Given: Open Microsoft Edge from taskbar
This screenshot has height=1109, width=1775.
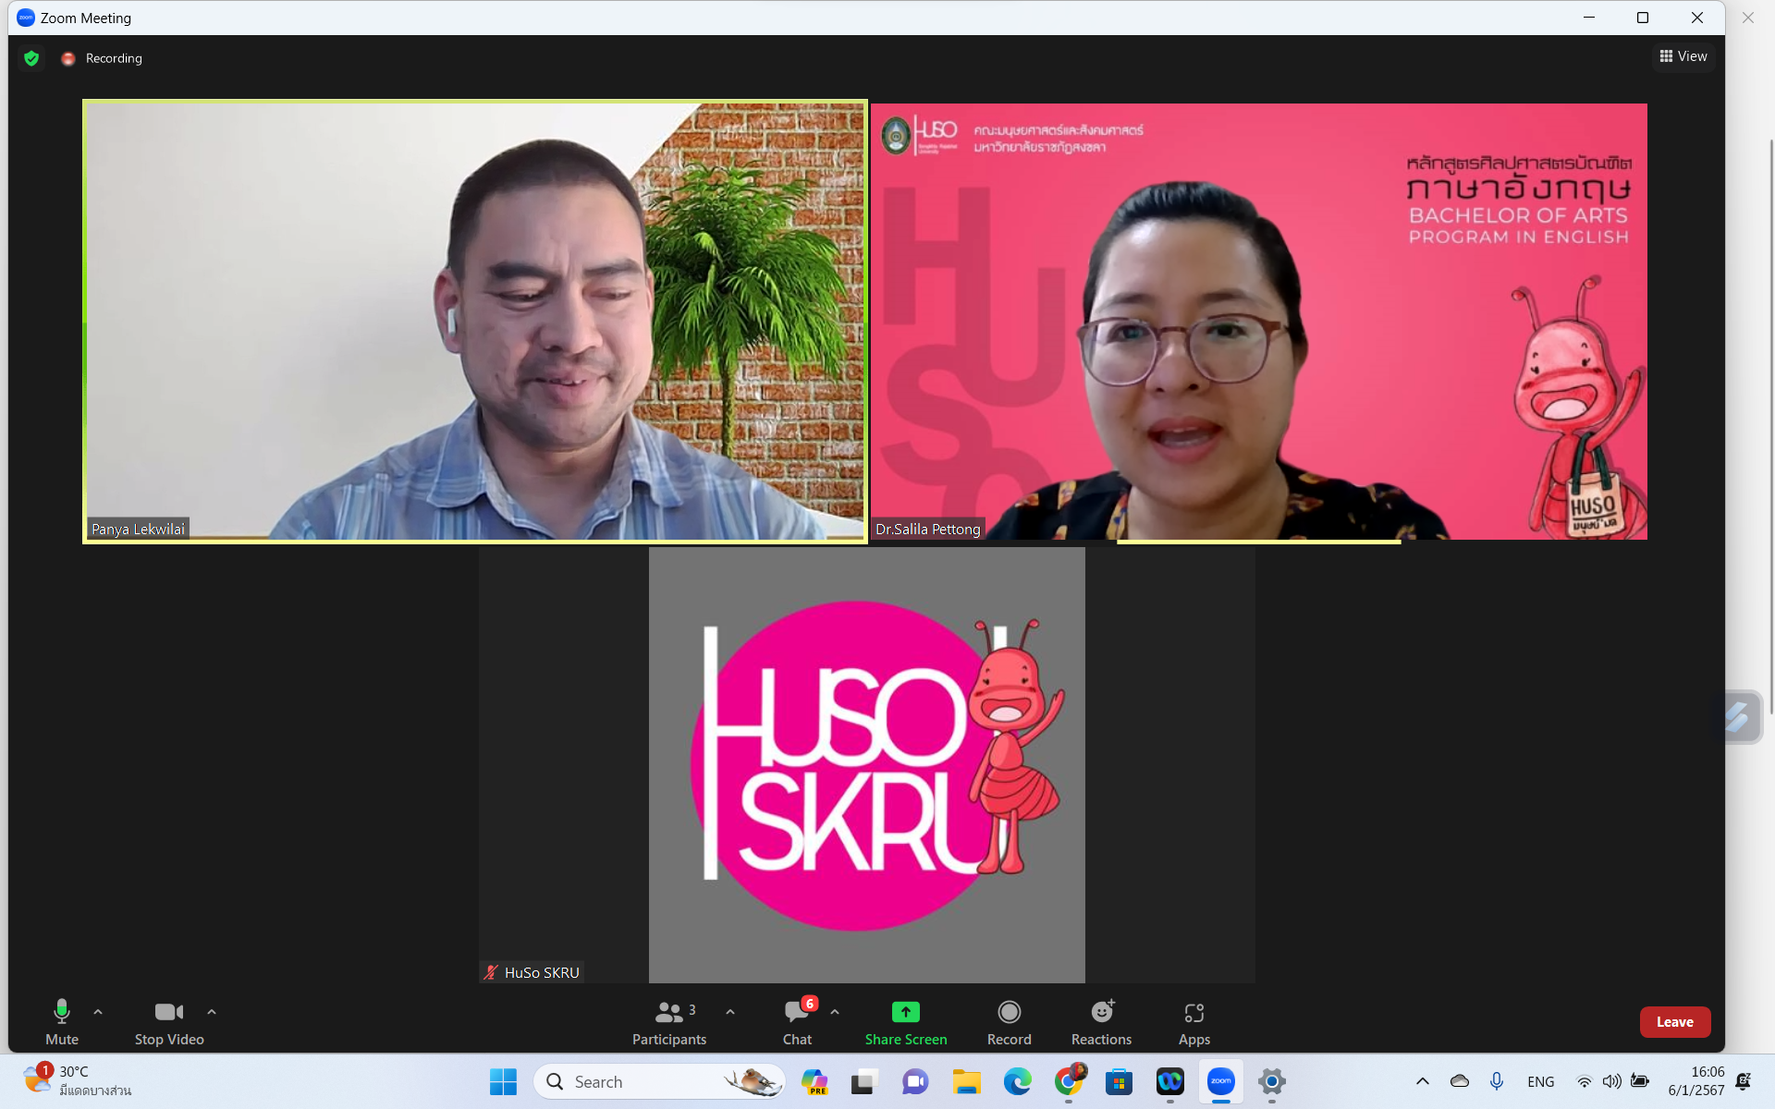Looking at the screenshot, I should point(1018,1081).
